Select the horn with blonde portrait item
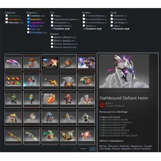This screenshot has width=161, height=161. point(86,81)
